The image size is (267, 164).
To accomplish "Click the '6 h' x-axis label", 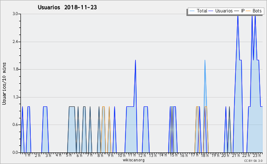I will coord(79,155).
